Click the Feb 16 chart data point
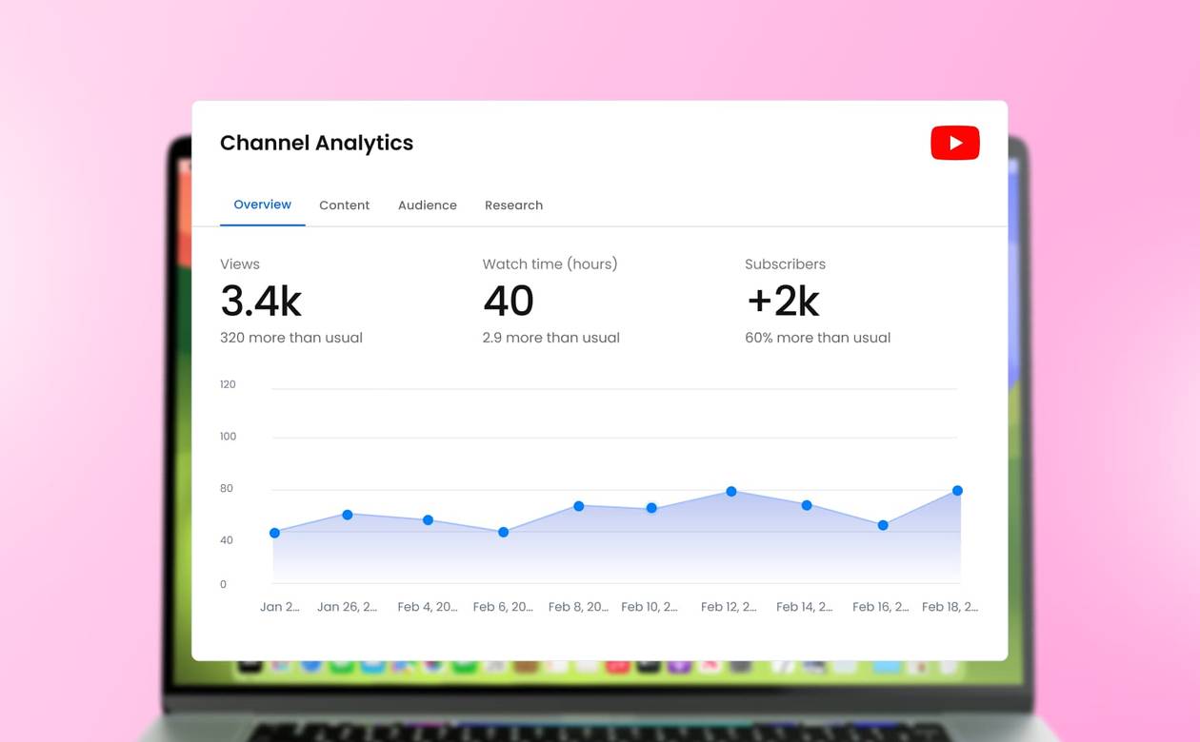The image size is (1200, 742). (883, 525)
